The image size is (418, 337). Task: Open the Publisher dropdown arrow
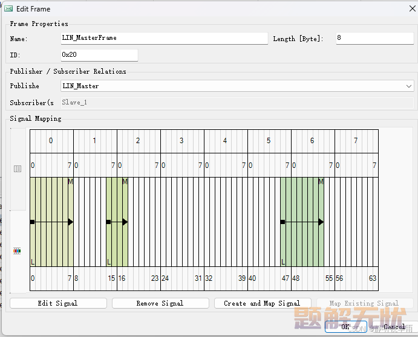tap(409, 86)
